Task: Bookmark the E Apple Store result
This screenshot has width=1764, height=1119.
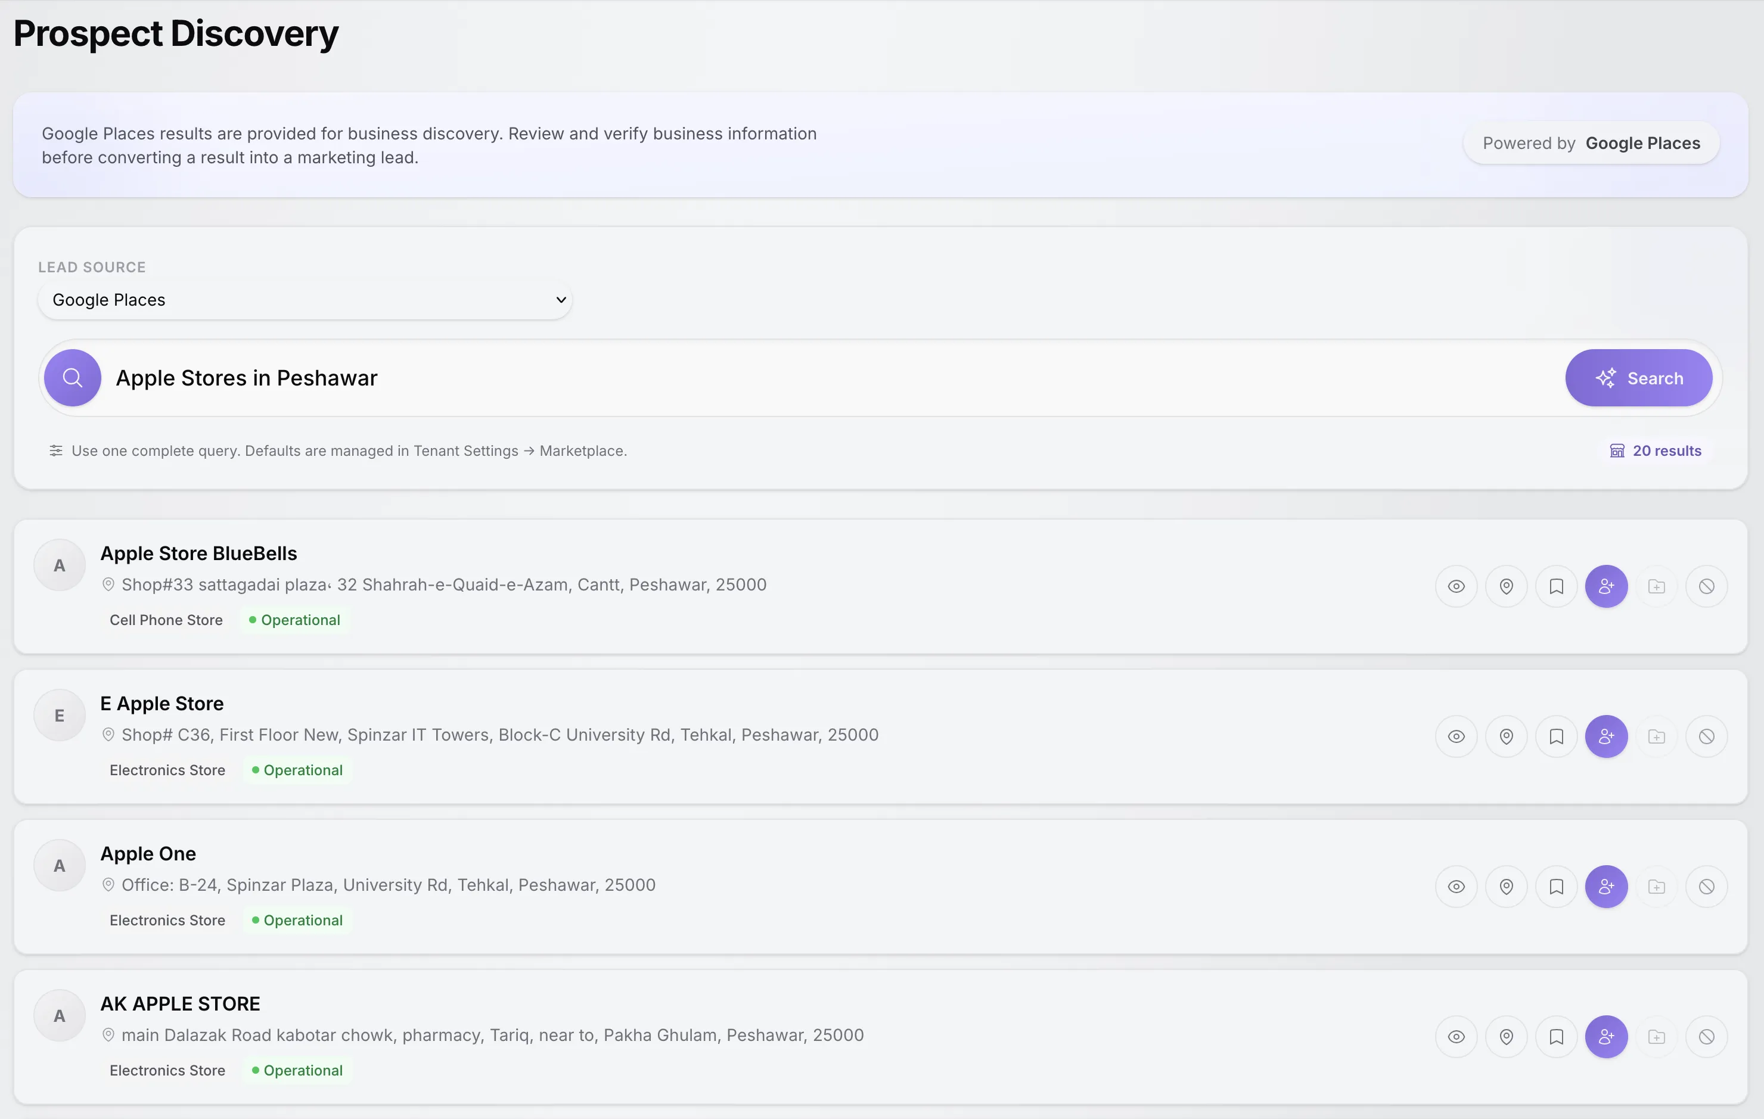Action: coord(1556,736)
